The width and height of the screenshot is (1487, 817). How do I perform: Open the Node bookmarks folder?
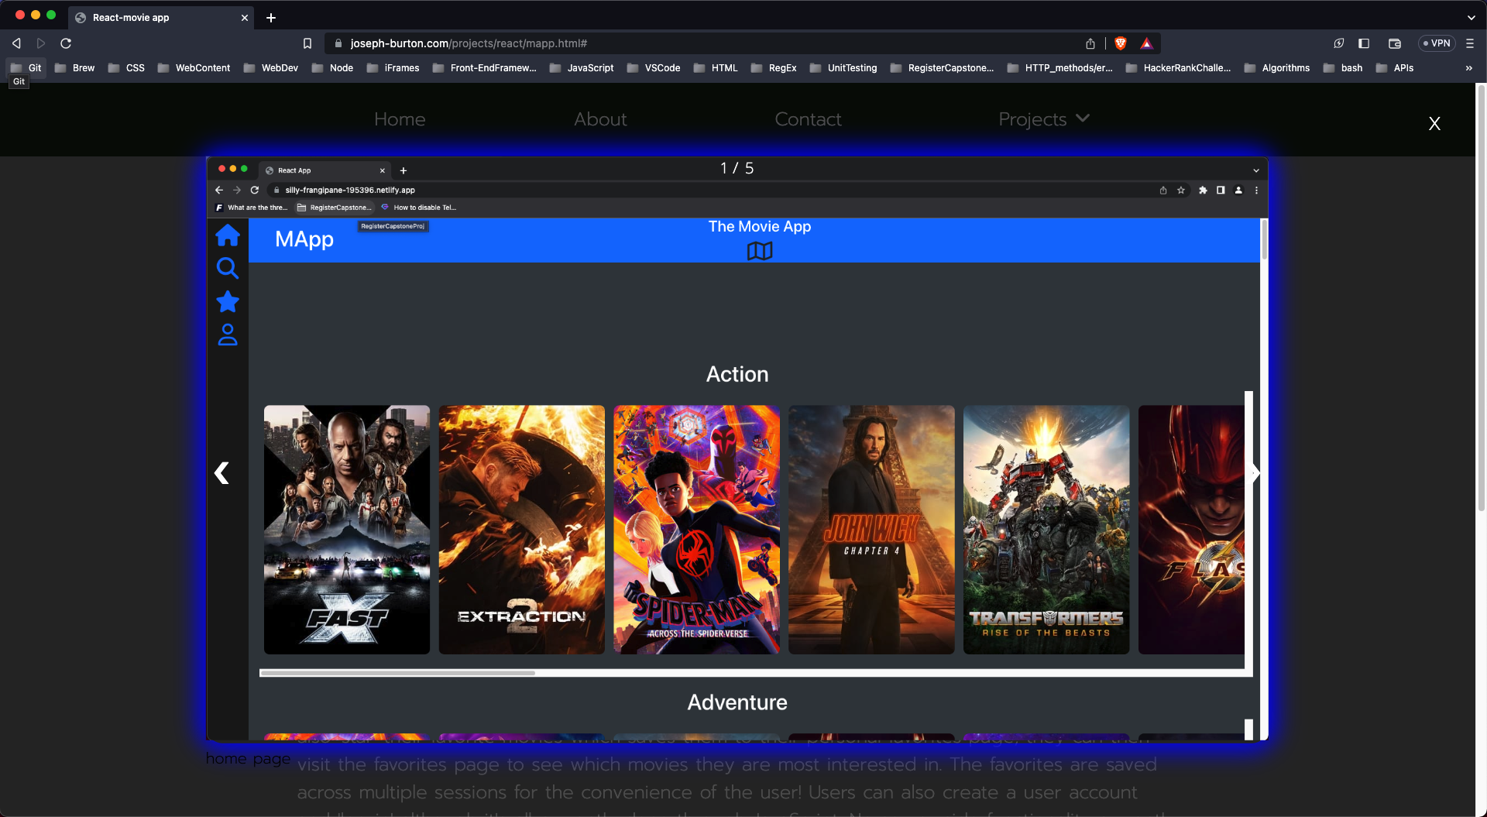(x=332, y=68)
